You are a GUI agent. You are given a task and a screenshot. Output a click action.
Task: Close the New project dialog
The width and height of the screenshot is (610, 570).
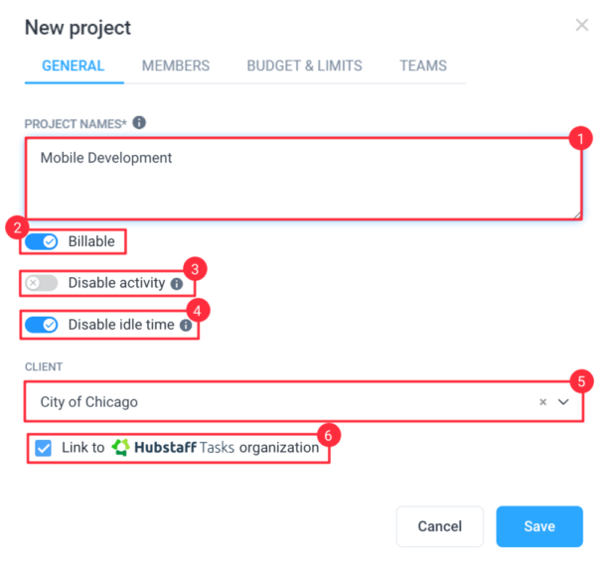coord(581,25)
